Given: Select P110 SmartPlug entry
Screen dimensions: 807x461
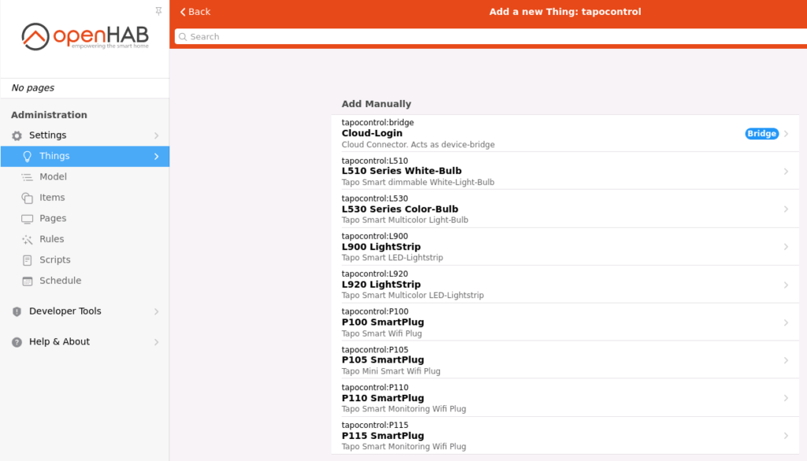Looking at the screenshot, I should [565, 398].
